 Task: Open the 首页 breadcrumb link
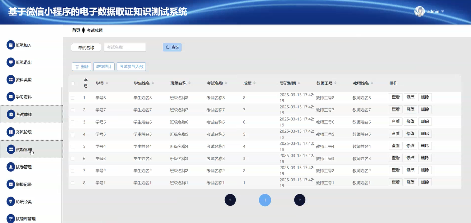pyautogui.click(x=76, y=30)
